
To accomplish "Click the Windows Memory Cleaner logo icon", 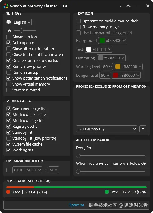I will click(6, 6).
